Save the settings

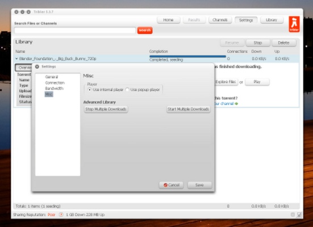pos(199,185)
